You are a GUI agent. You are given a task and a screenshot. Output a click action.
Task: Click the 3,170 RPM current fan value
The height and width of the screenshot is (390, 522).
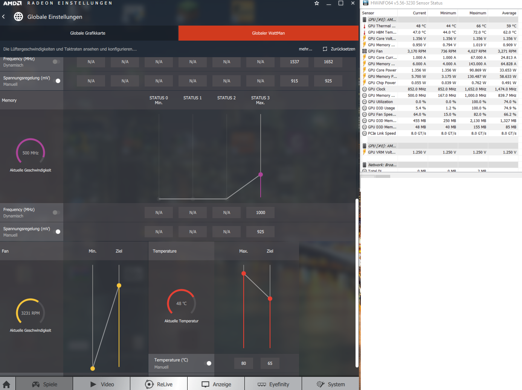pos(417,51)
